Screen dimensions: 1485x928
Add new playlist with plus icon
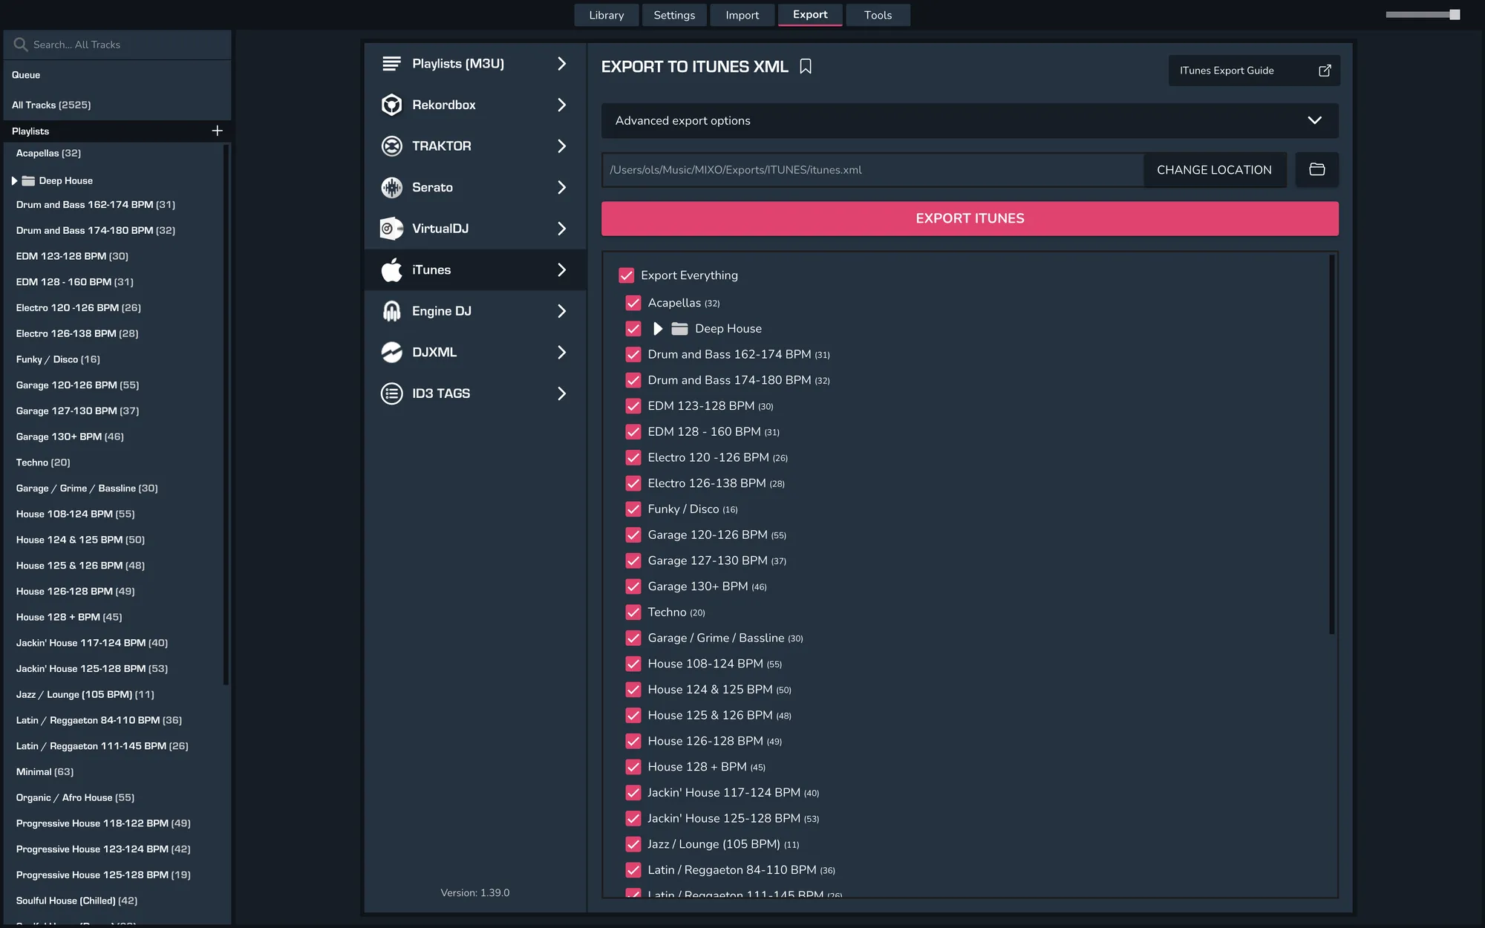[217, 131]
